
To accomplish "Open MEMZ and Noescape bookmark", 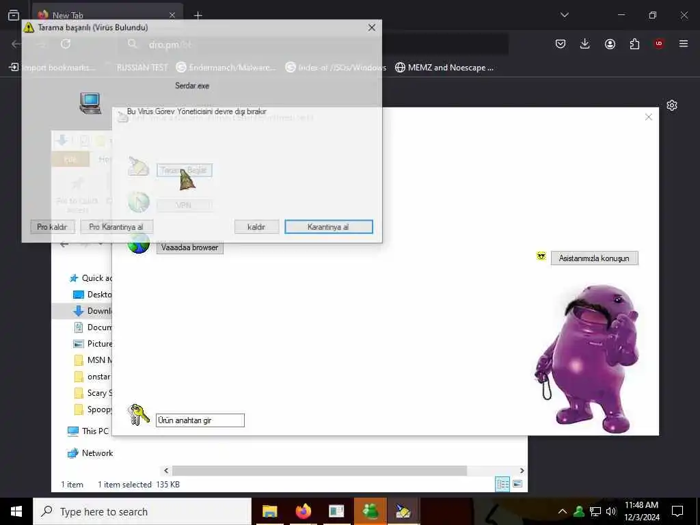I will click(x=444, y=68).
